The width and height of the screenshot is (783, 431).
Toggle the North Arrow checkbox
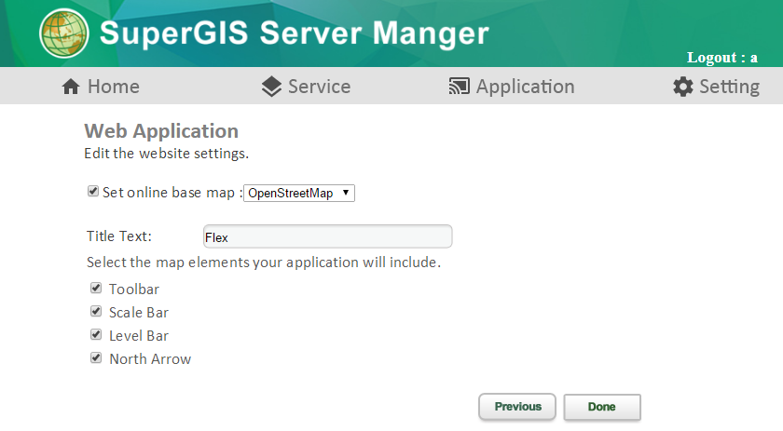pos(96,357)
